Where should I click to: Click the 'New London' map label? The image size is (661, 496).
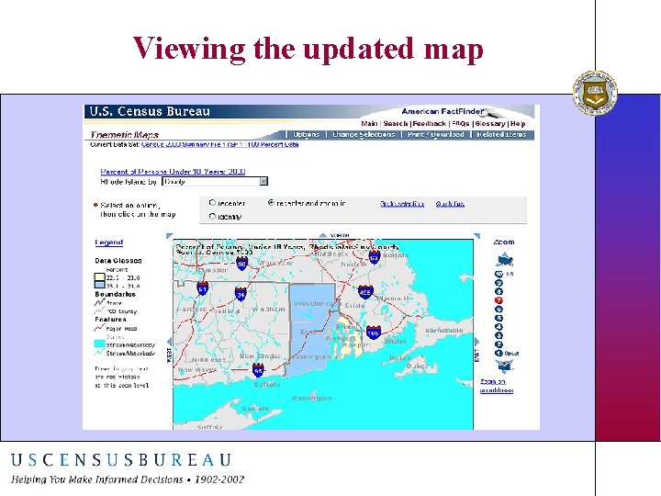click(x=260, y=356)
